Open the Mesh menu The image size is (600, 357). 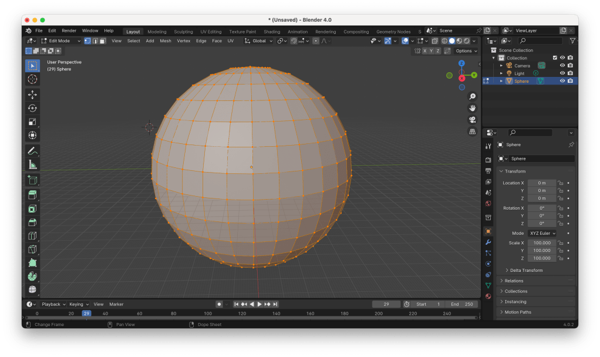tap(166, 41)
